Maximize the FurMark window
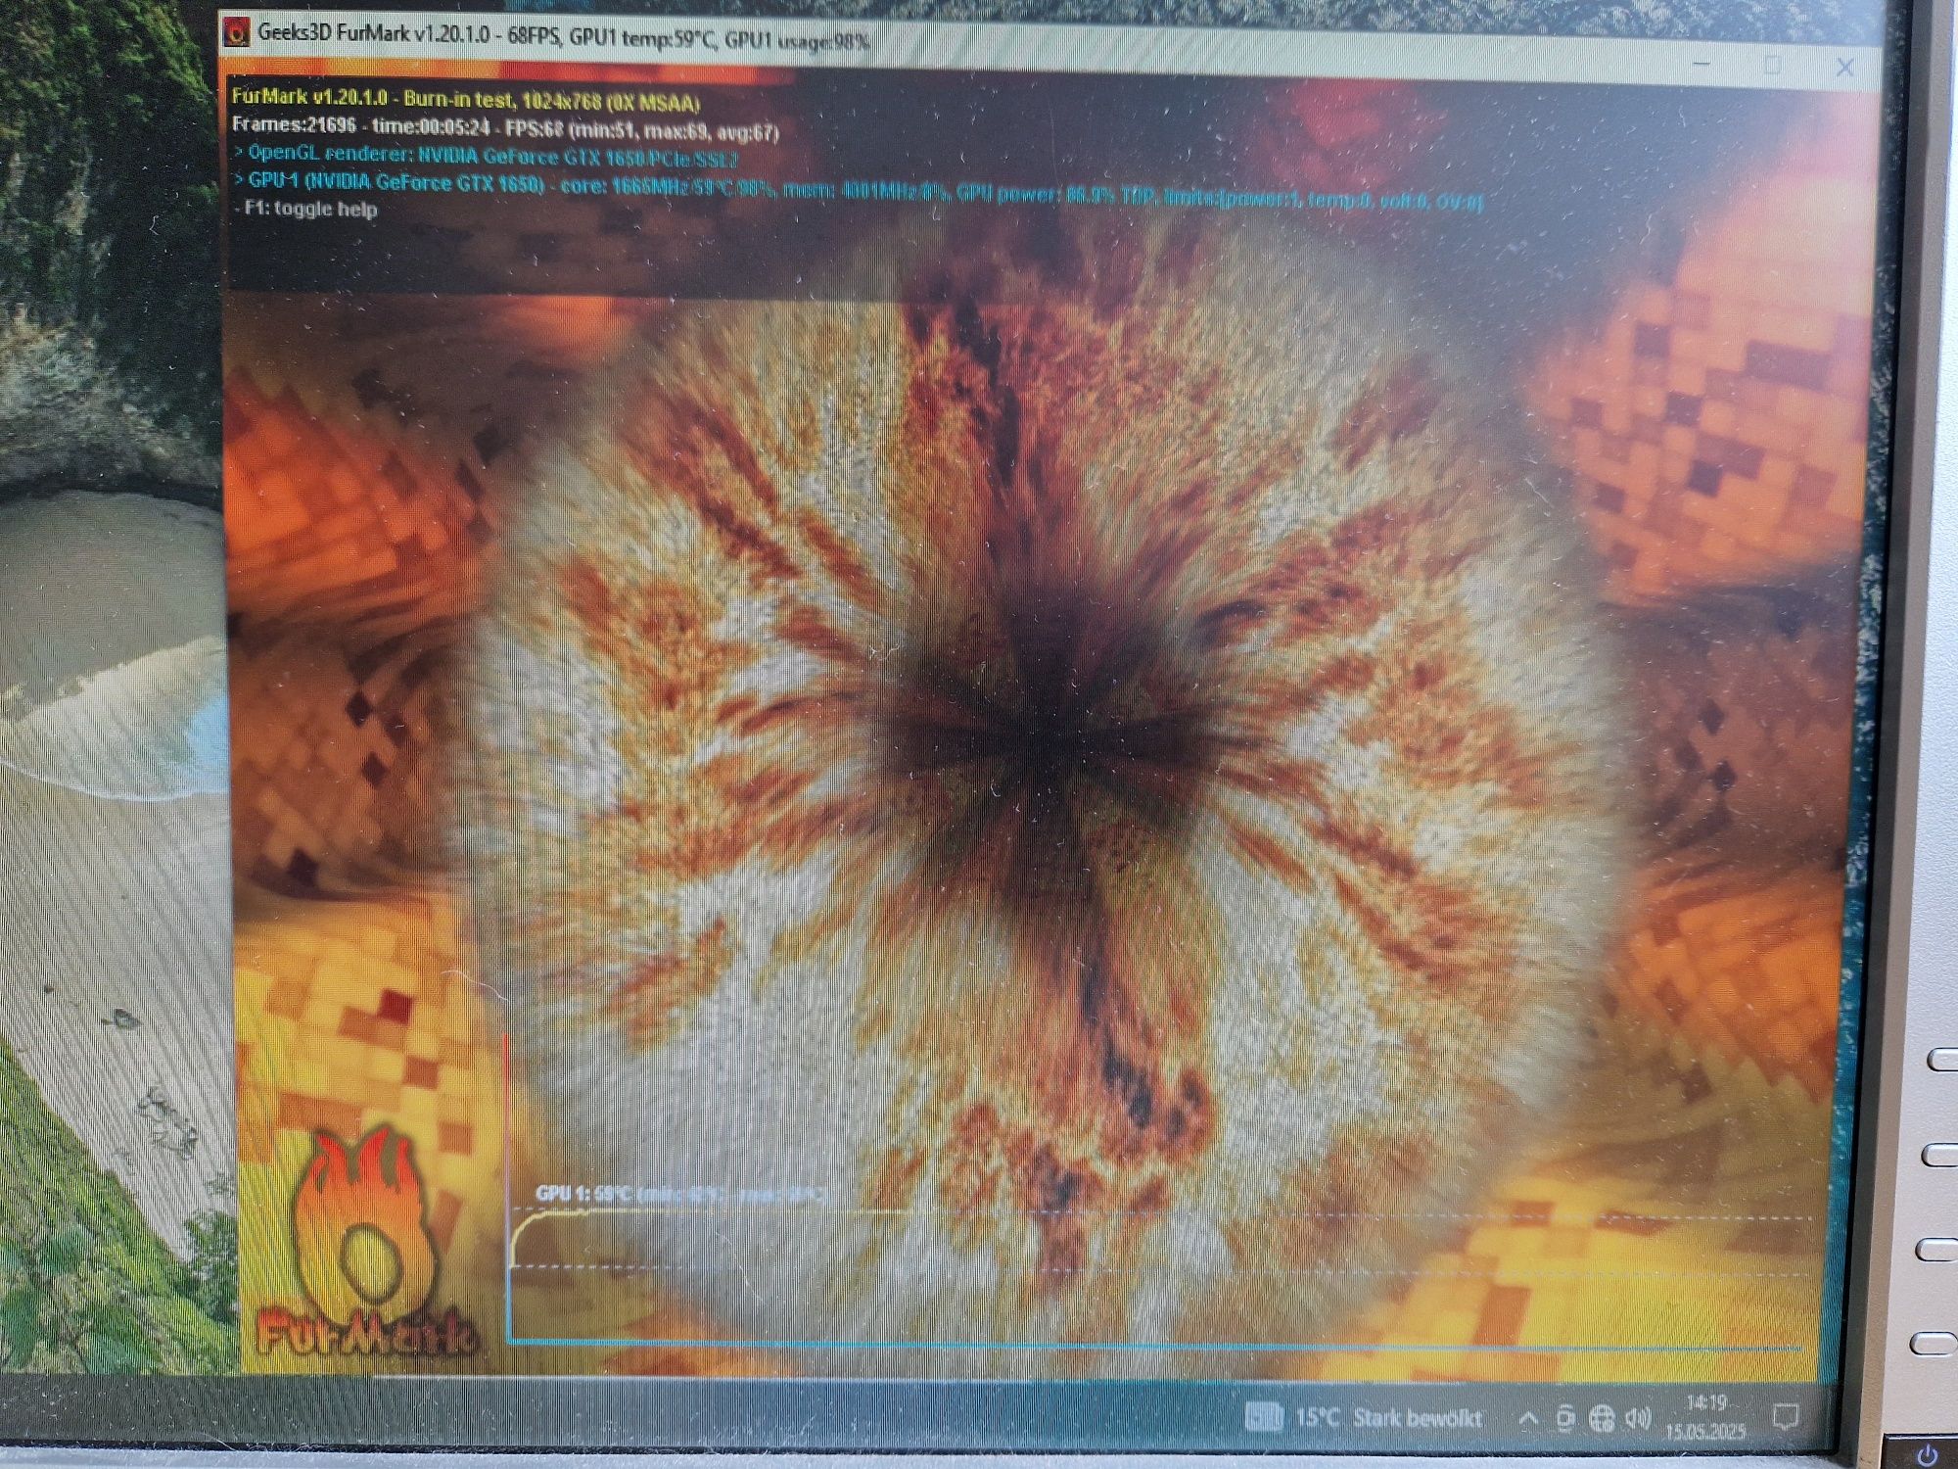The width and height of the screenshot is (1958, 1469). [1773, 66]
